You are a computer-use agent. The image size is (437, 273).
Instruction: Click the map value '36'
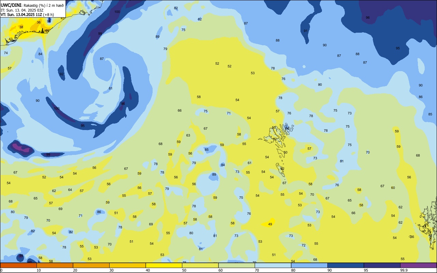tap(39, 22)
